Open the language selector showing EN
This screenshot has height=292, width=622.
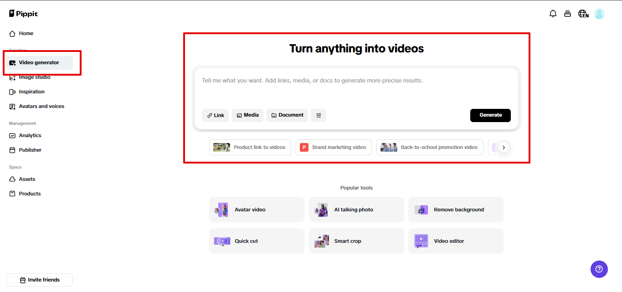click(x=583, y=14)
